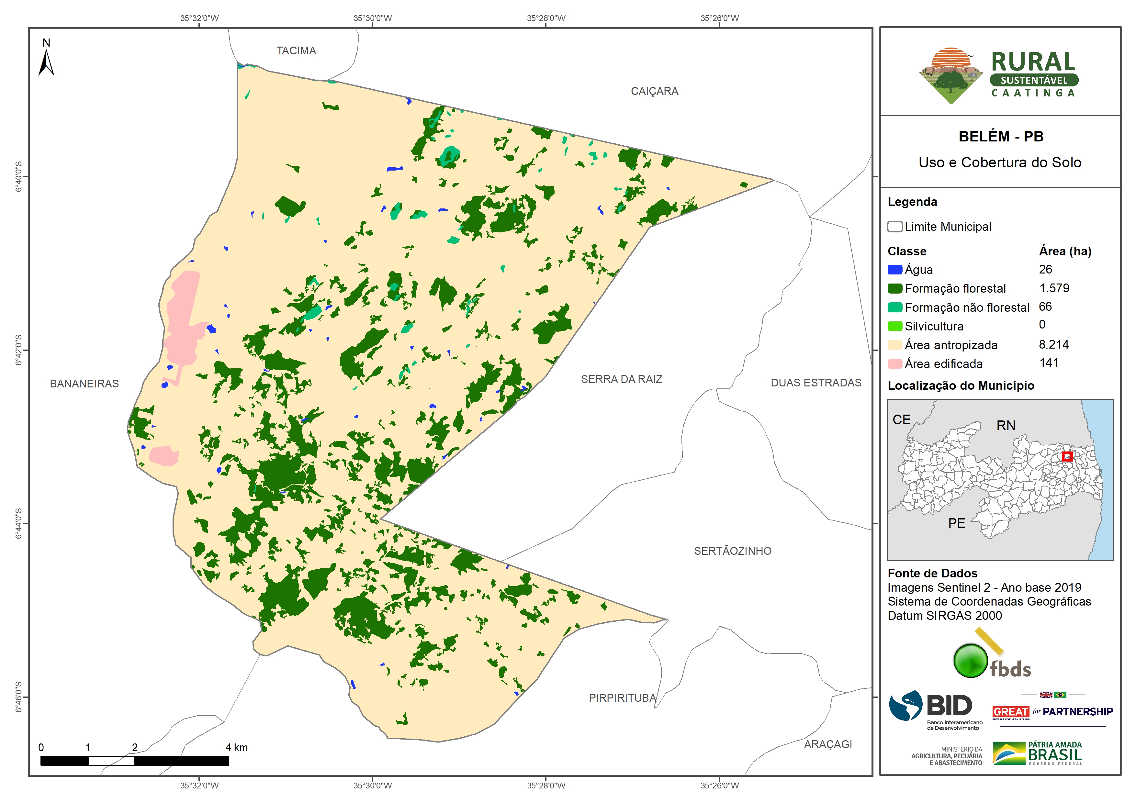This screenshot has height=803, width=1136.
Task: Click the Área antropizada beige legend swatch
Action: tap(894, 345)
